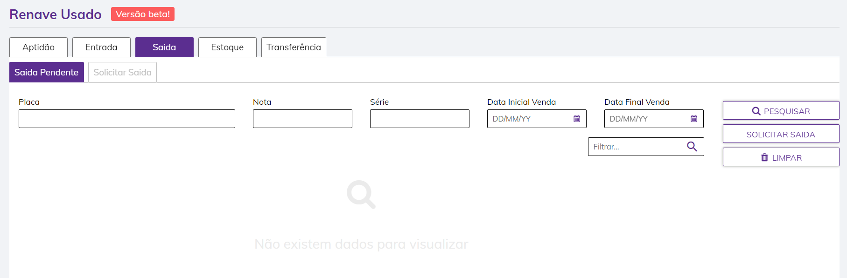Focus the Placa input field
This screenshot has width=847, height=278.
126,119
